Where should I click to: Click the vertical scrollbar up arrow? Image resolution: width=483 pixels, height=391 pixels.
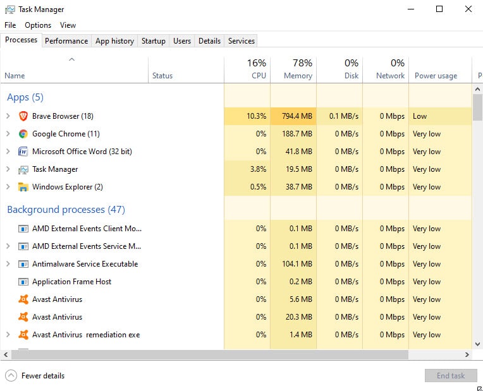tap(477, 89)
